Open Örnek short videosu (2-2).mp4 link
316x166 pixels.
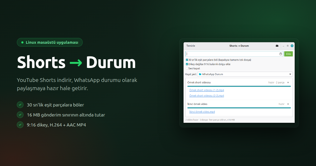tap(207, 96)
